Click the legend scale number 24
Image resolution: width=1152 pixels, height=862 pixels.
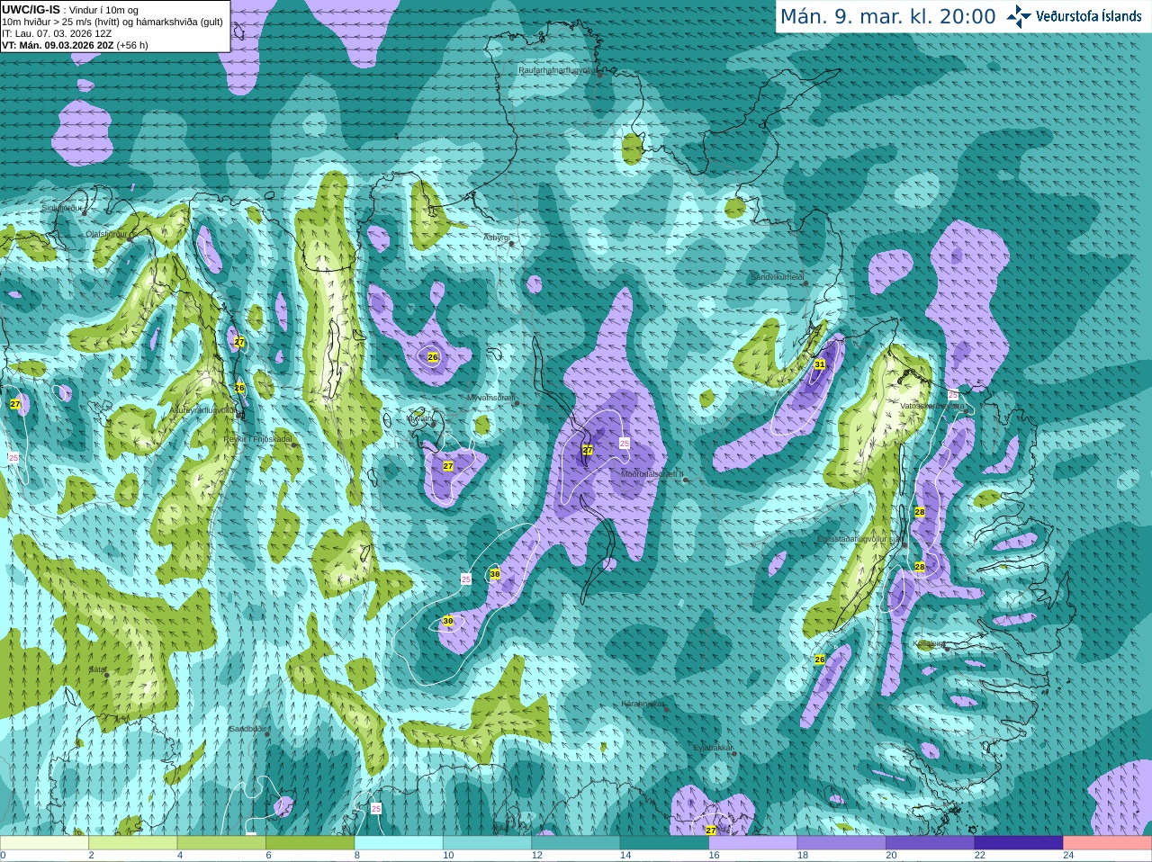(1068, 856)
